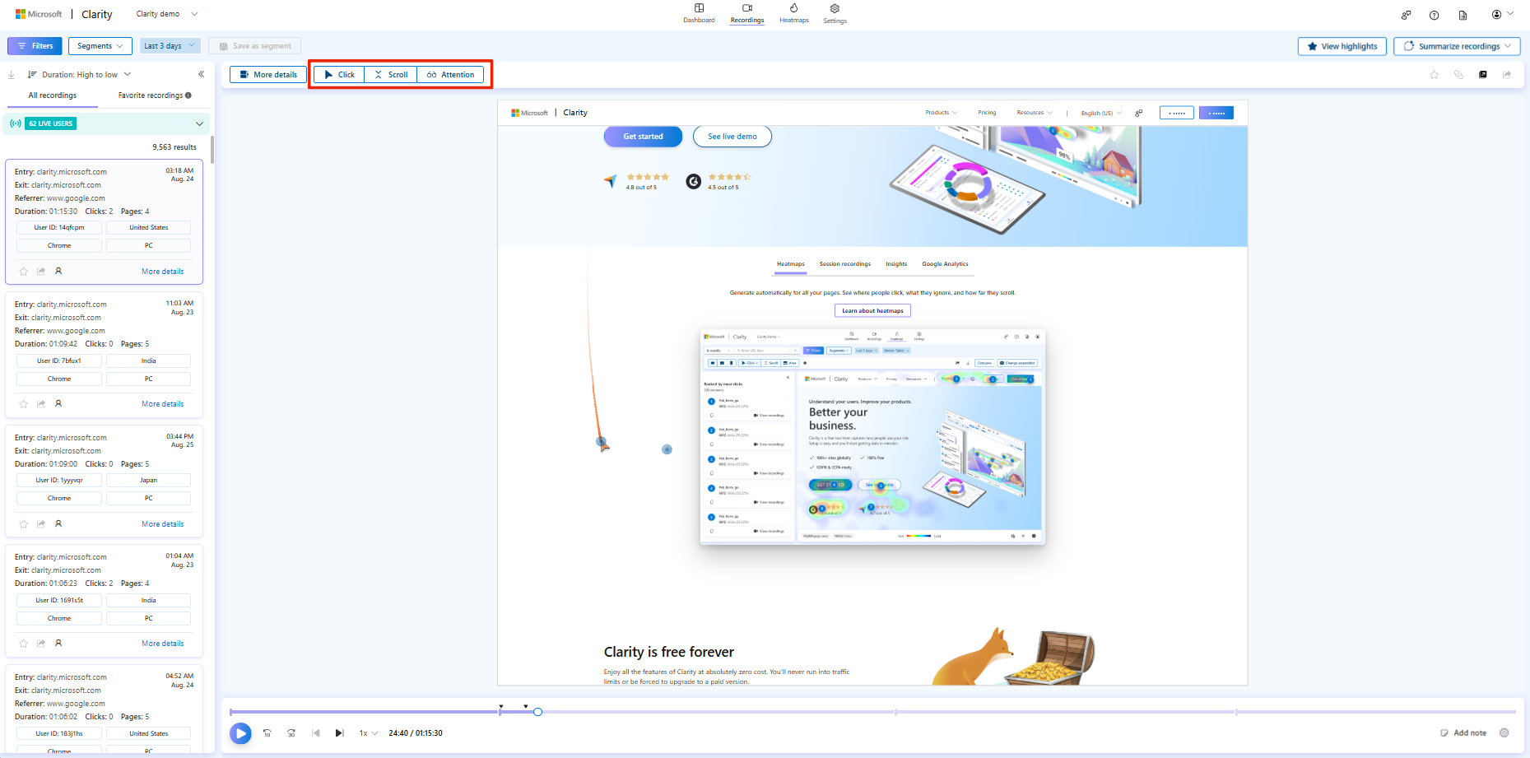Click the first event marker on the timeline
This screenshot has height=758, width=1530.
pyautogui.click(x=501, y=706)
